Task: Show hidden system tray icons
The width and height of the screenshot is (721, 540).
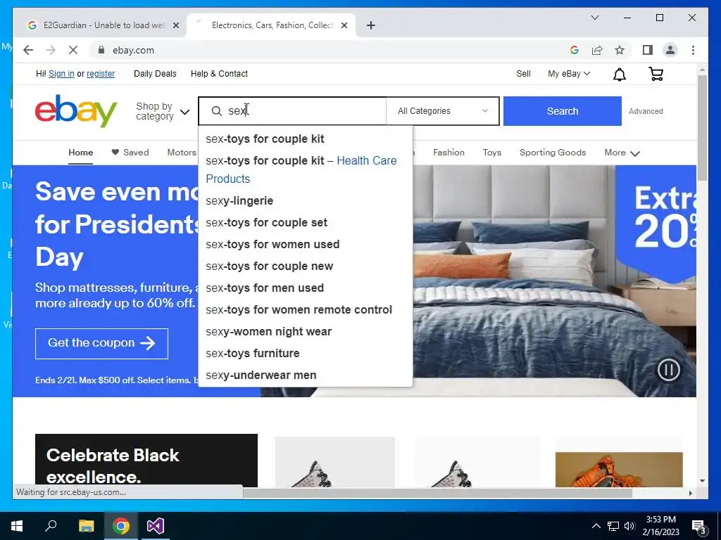Action: click(x=596, y=526)
